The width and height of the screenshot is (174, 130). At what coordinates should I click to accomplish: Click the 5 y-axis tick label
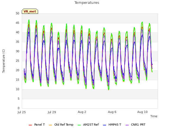18,99
